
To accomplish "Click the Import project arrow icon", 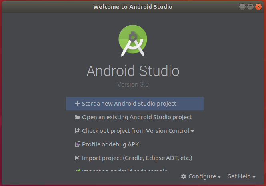I will (x=77, y=158).
